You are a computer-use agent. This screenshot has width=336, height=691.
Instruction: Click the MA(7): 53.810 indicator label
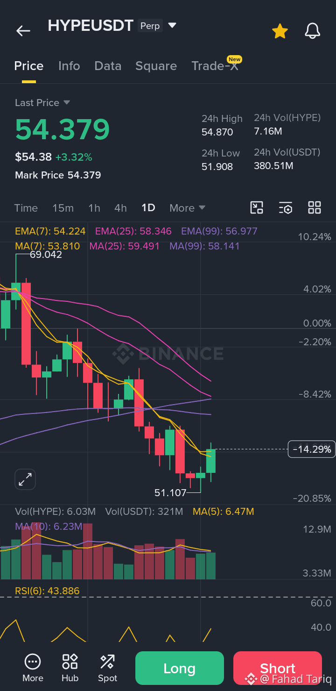point(48,246)
